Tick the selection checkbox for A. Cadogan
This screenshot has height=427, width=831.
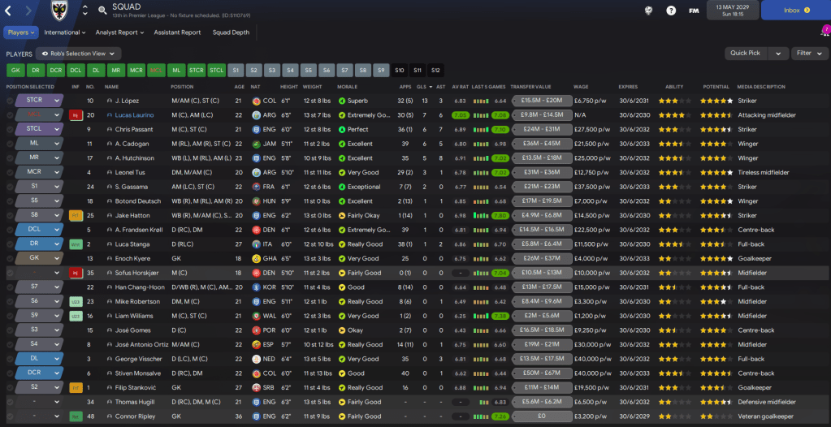[x=10, y=144]
